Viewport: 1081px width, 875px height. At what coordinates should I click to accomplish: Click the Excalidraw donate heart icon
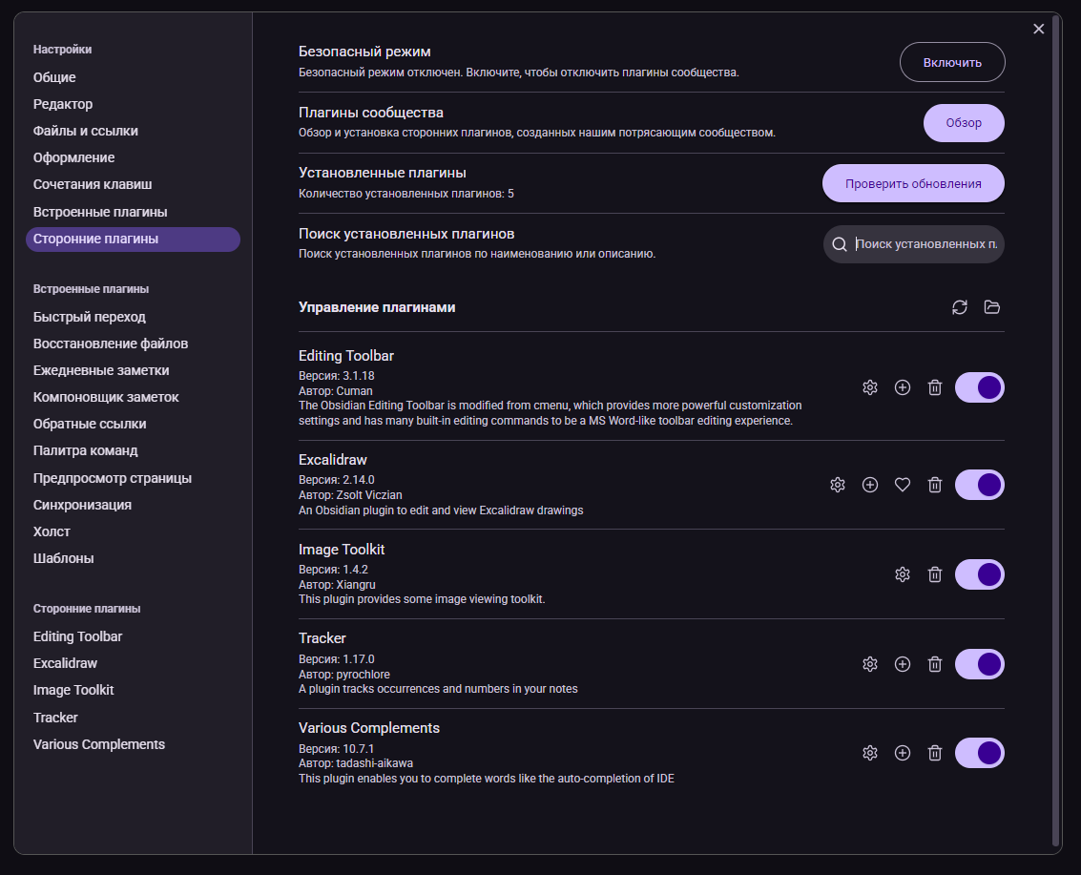coord(903,485)
